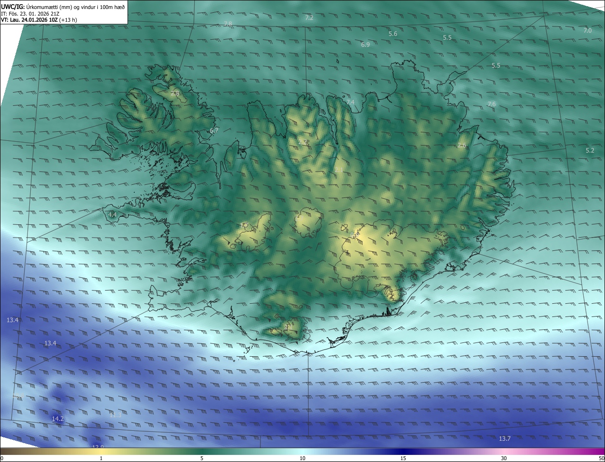Click the 0 tick label on the color scale
This screenshot has height=462, width=605.
[2, 458]
